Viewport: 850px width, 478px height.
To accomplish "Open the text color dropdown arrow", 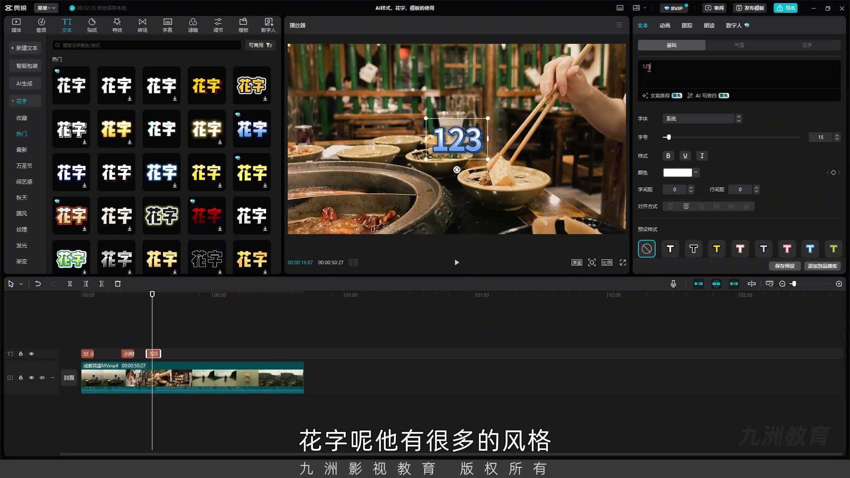I will 696,173.
